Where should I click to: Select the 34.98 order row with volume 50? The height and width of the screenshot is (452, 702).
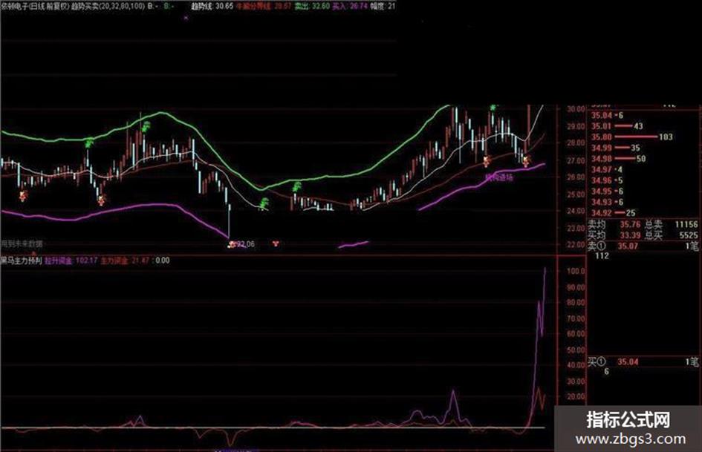click(618, 158)
